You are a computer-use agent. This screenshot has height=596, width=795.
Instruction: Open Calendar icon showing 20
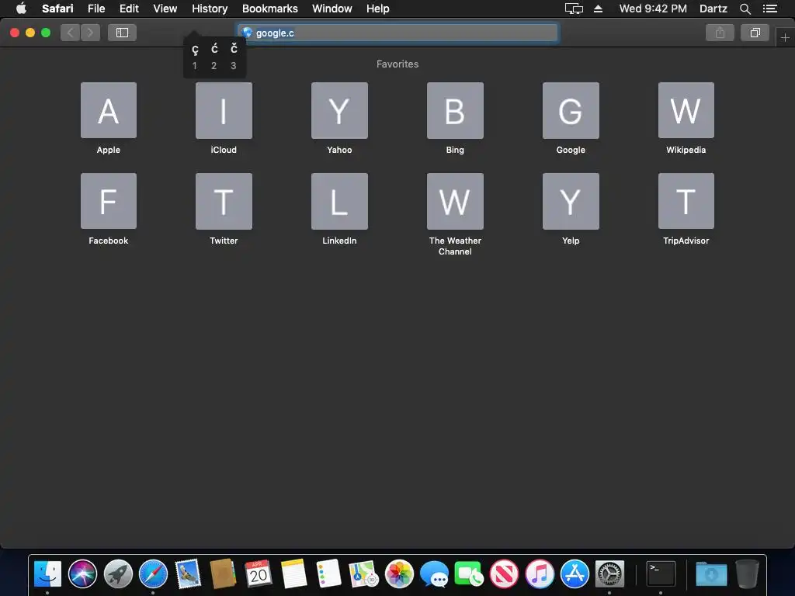(259, 574)
